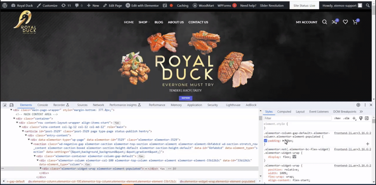Open the Performance insights tab
Image resolution: width=376 pixels, height=185 pixels.
(x=125, y=105)
